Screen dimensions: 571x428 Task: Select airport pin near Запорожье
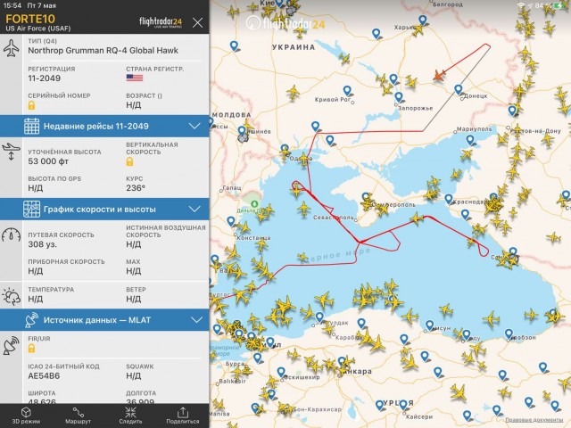(399, 97)
